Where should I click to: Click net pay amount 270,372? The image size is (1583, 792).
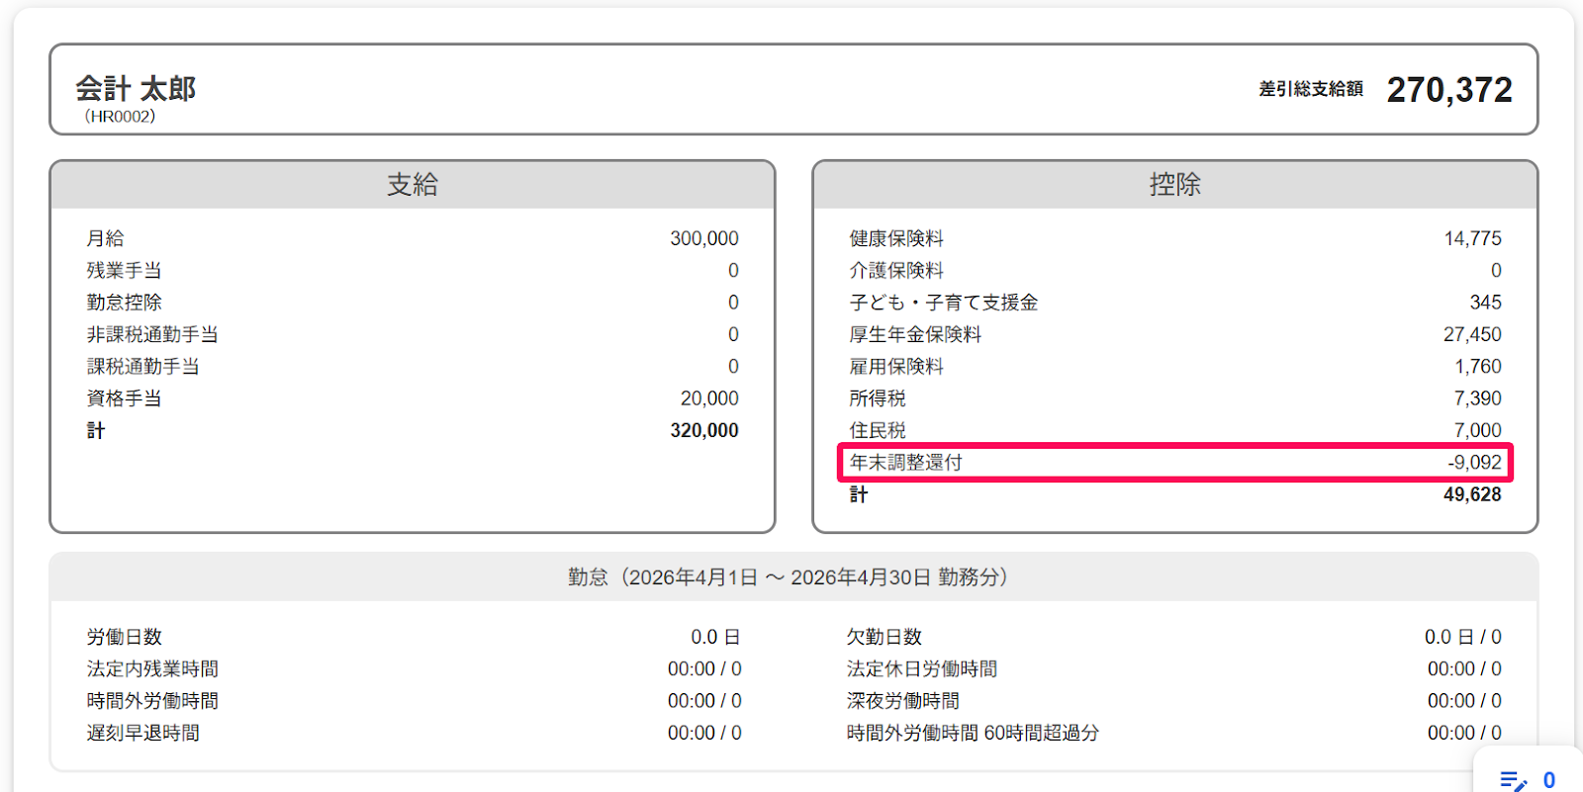click(1449, 90)
